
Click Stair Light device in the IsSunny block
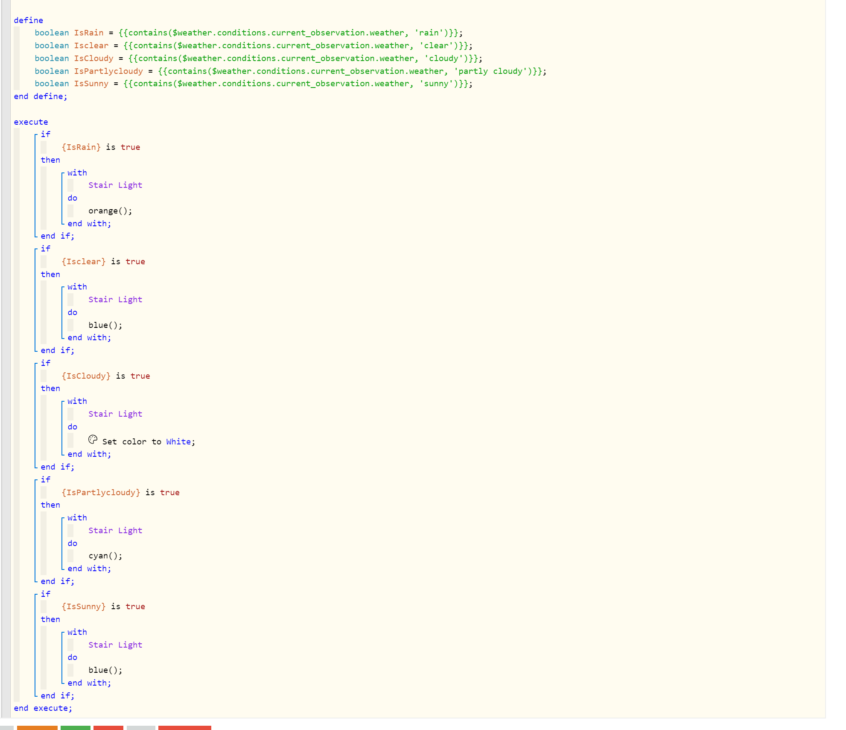(115, 645)
